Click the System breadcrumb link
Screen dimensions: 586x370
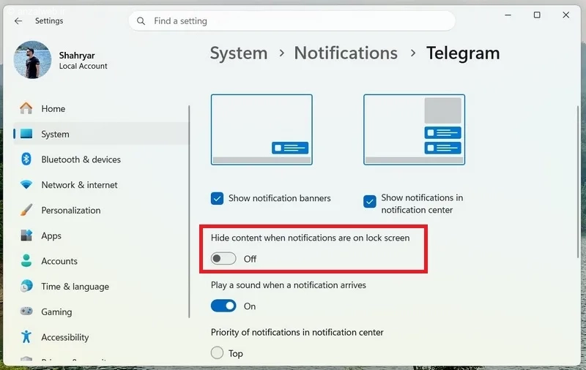pyautogui.click(x=239, y=53)
